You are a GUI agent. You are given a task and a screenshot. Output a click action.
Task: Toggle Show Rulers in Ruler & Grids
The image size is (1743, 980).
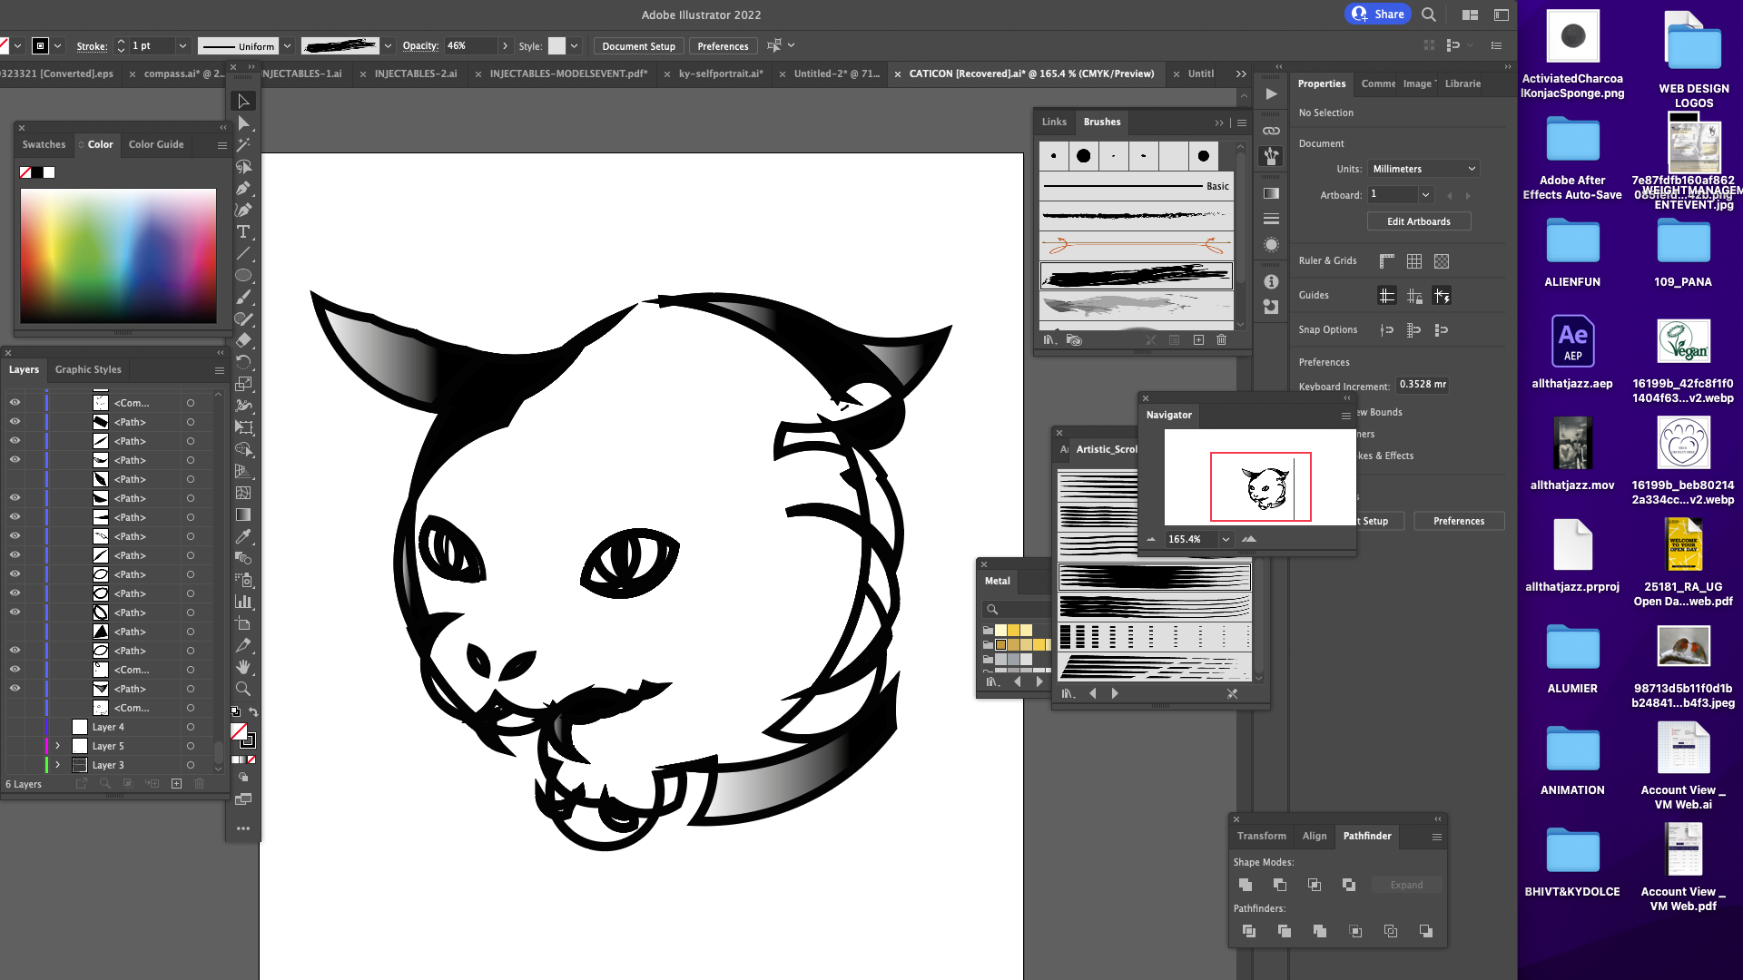coord(1386,261)
